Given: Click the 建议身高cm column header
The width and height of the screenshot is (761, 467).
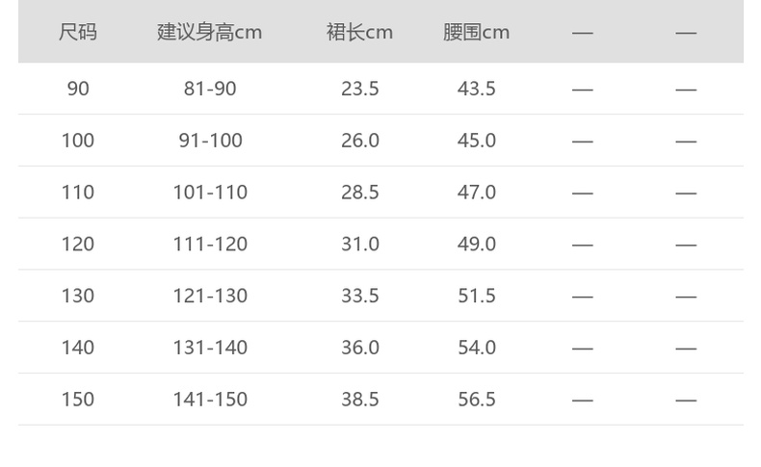Looking at the screenshot, I should (210, 32).
